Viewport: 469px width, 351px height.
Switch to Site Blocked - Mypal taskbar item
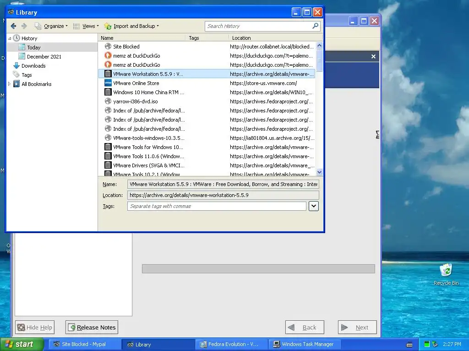(84, 344)
